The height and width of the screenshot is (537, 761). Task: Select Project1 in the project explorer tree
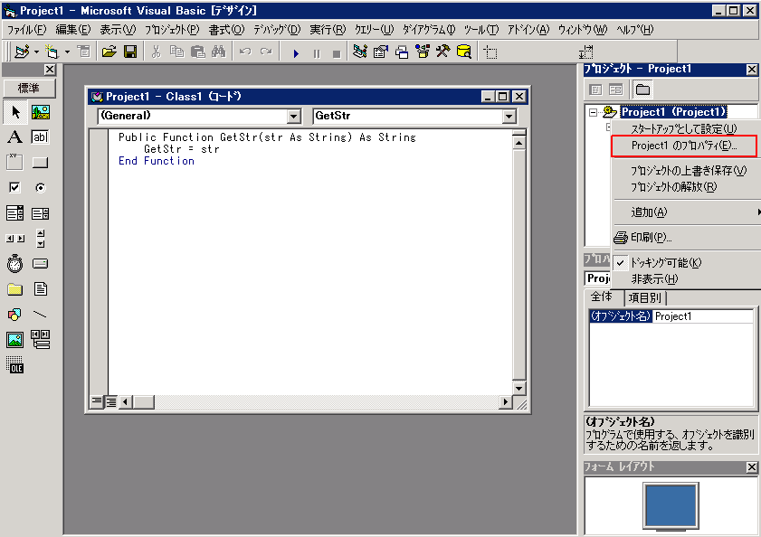(x=674, y=112)
